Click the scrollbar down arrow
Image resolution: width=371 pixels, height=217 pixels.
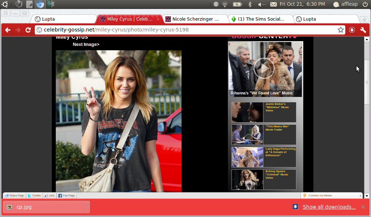coord(367,196)
